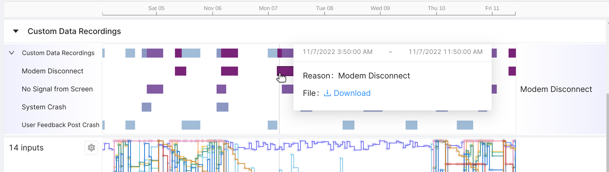Viewport: 609px width, 172px height.
Task: Open settings gear for 14 inputs
Action: [x=91, y=148]
